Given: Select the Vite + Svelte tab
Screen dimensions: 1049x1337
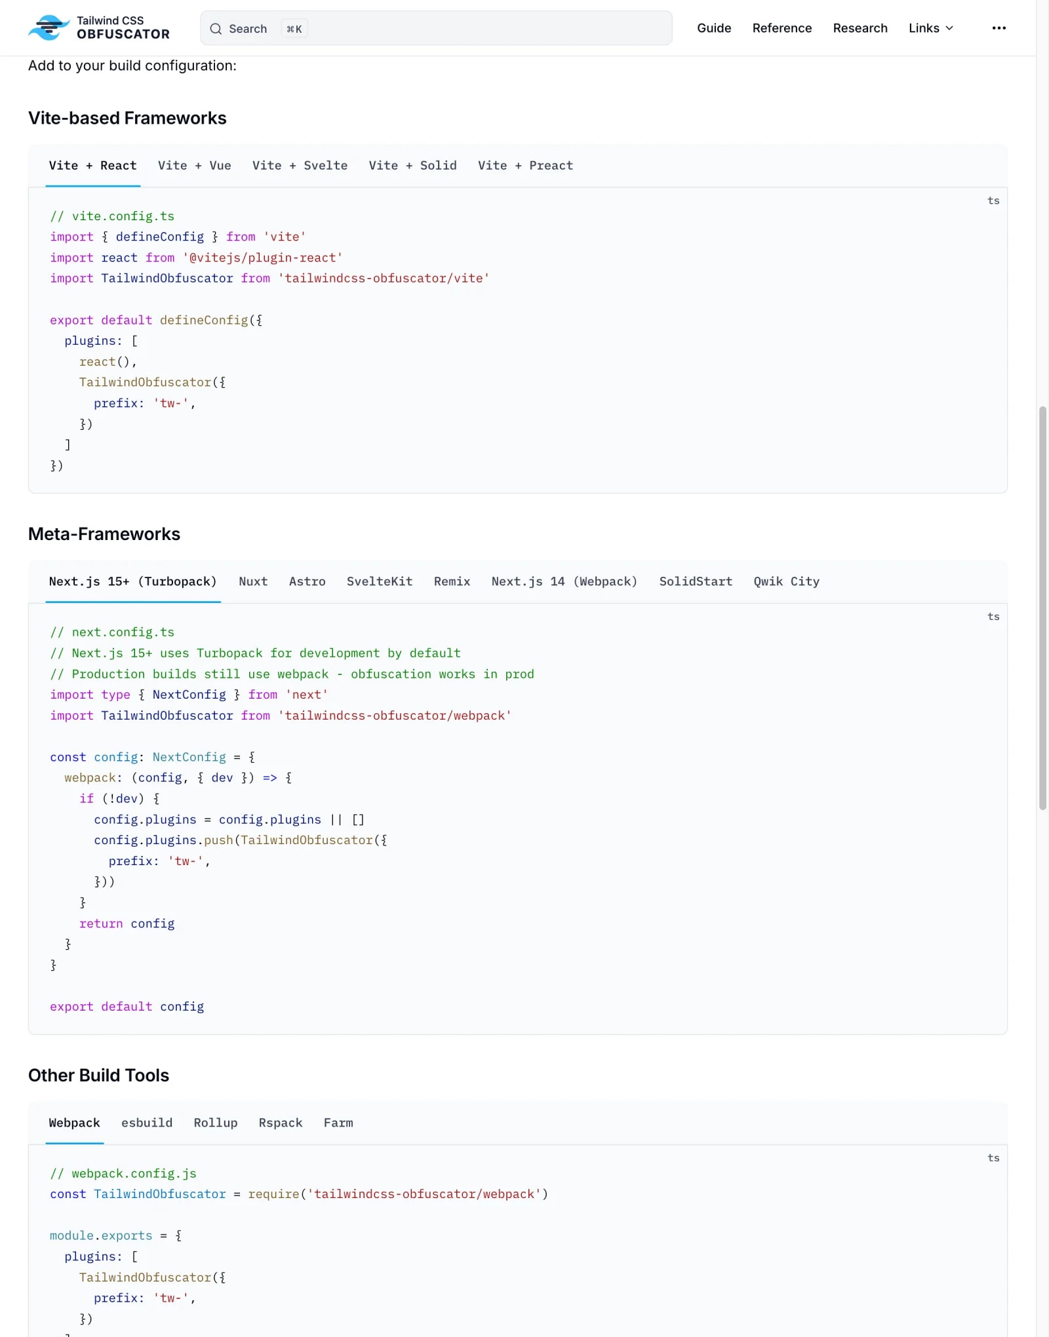Looking at the screenshot, I should coord(300,165).
